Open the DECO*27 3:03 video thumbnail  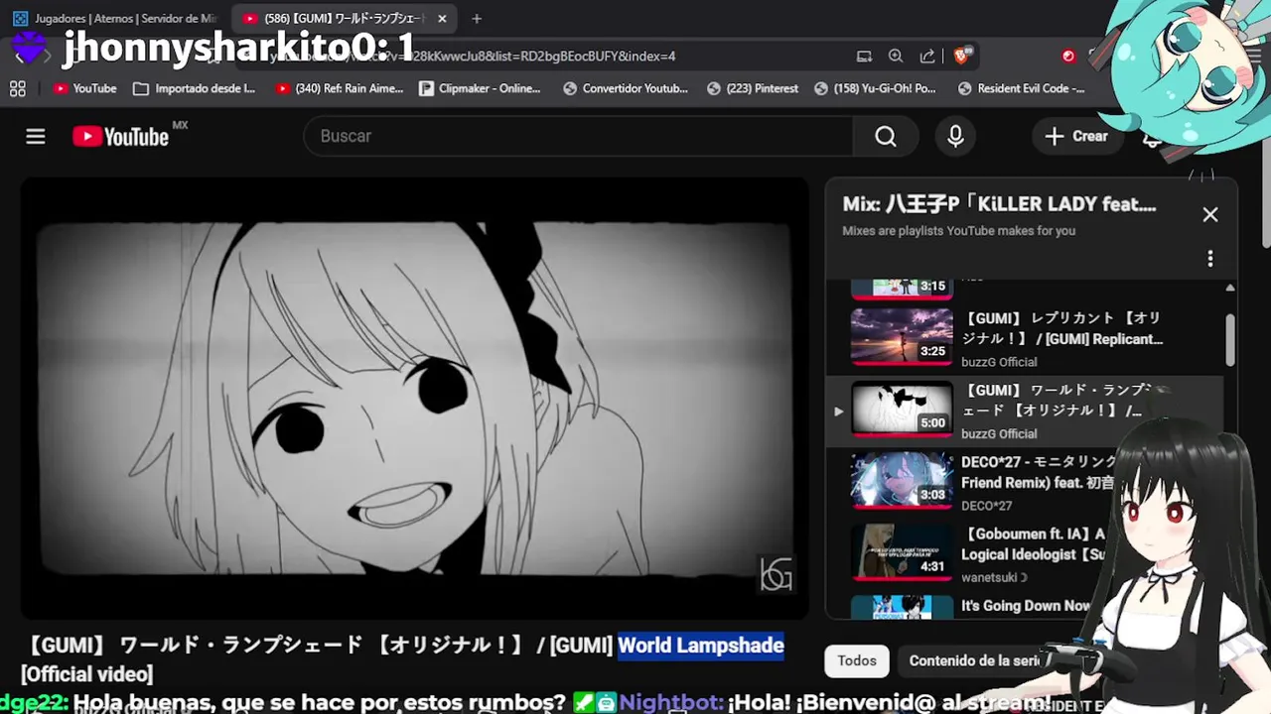tap(902, 481)
